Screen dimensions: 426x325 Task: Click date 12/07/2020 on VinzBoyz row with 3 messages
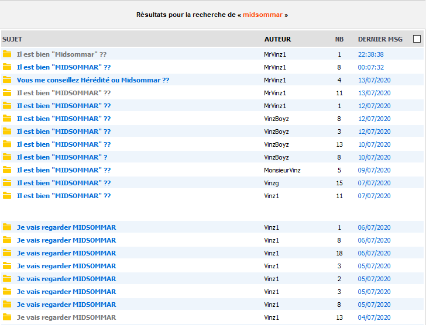click(374, 132)
